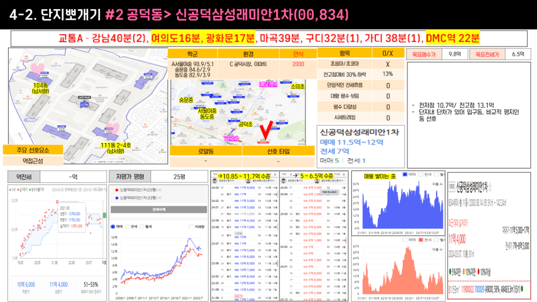Click the 학군 column header
The width and height of the screenshot is (537, 302).
click(193, 53)
